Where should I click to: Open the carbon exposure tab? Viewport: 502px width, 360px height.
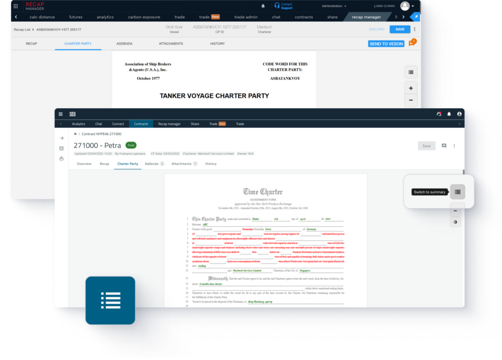coord(144,17)
